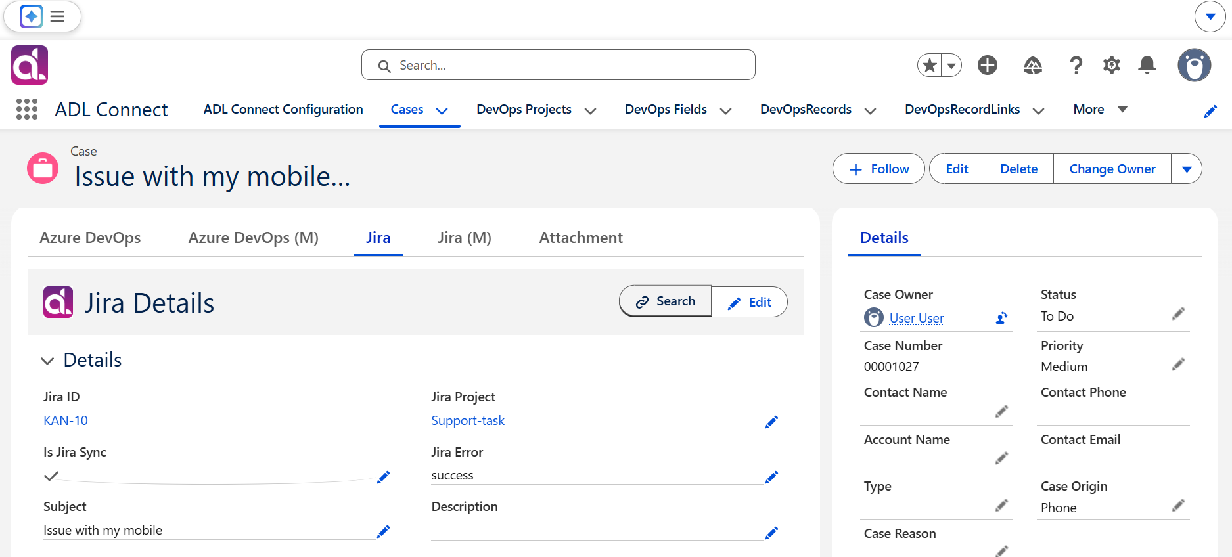The height and width of the screenshot is (557, 1232).
Task: Expand the Cases tab dropdown chevron
Action: point(442,110)
